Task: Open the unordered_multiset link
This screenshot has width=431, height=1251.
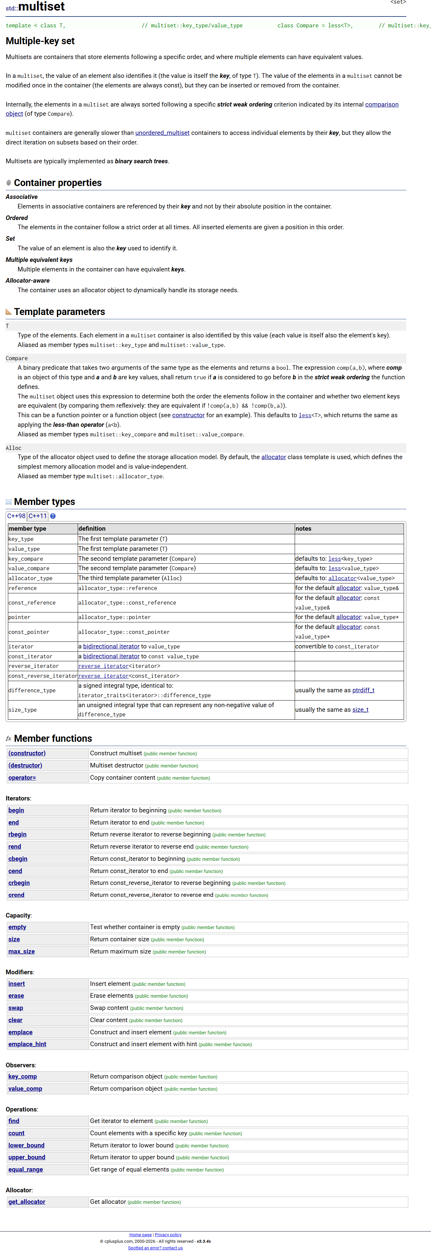Action: (162, 133)
